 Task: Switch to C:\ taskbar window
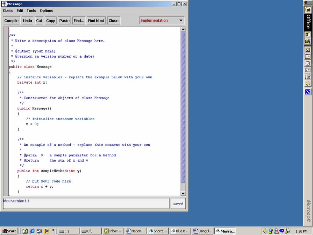(x=91, y=231)
